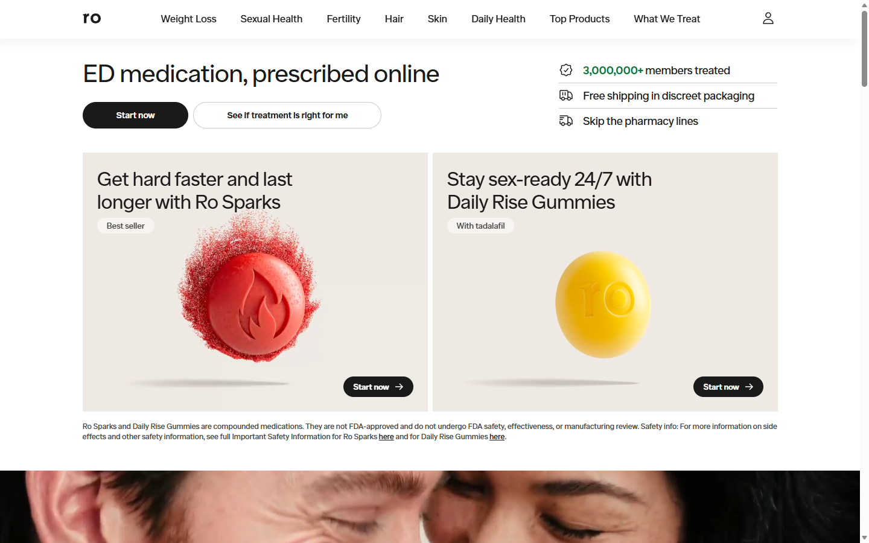Screen dimensions: 869x543
Task: Click See if treatment is right for me
Action: pos(287,115)
